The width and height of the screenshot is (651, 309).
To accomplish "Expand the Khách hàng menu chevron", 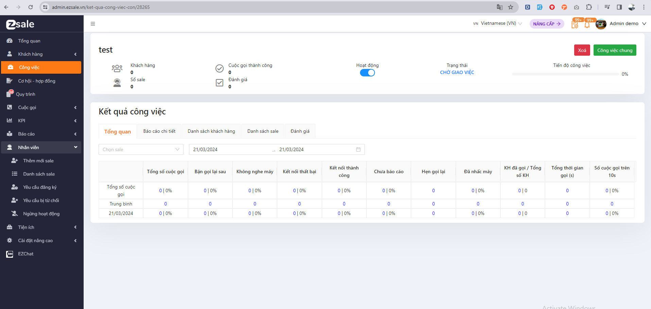I will coord(75,54).
